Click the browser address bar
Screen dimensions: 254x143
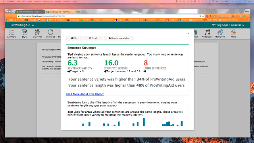coord(108,16)
